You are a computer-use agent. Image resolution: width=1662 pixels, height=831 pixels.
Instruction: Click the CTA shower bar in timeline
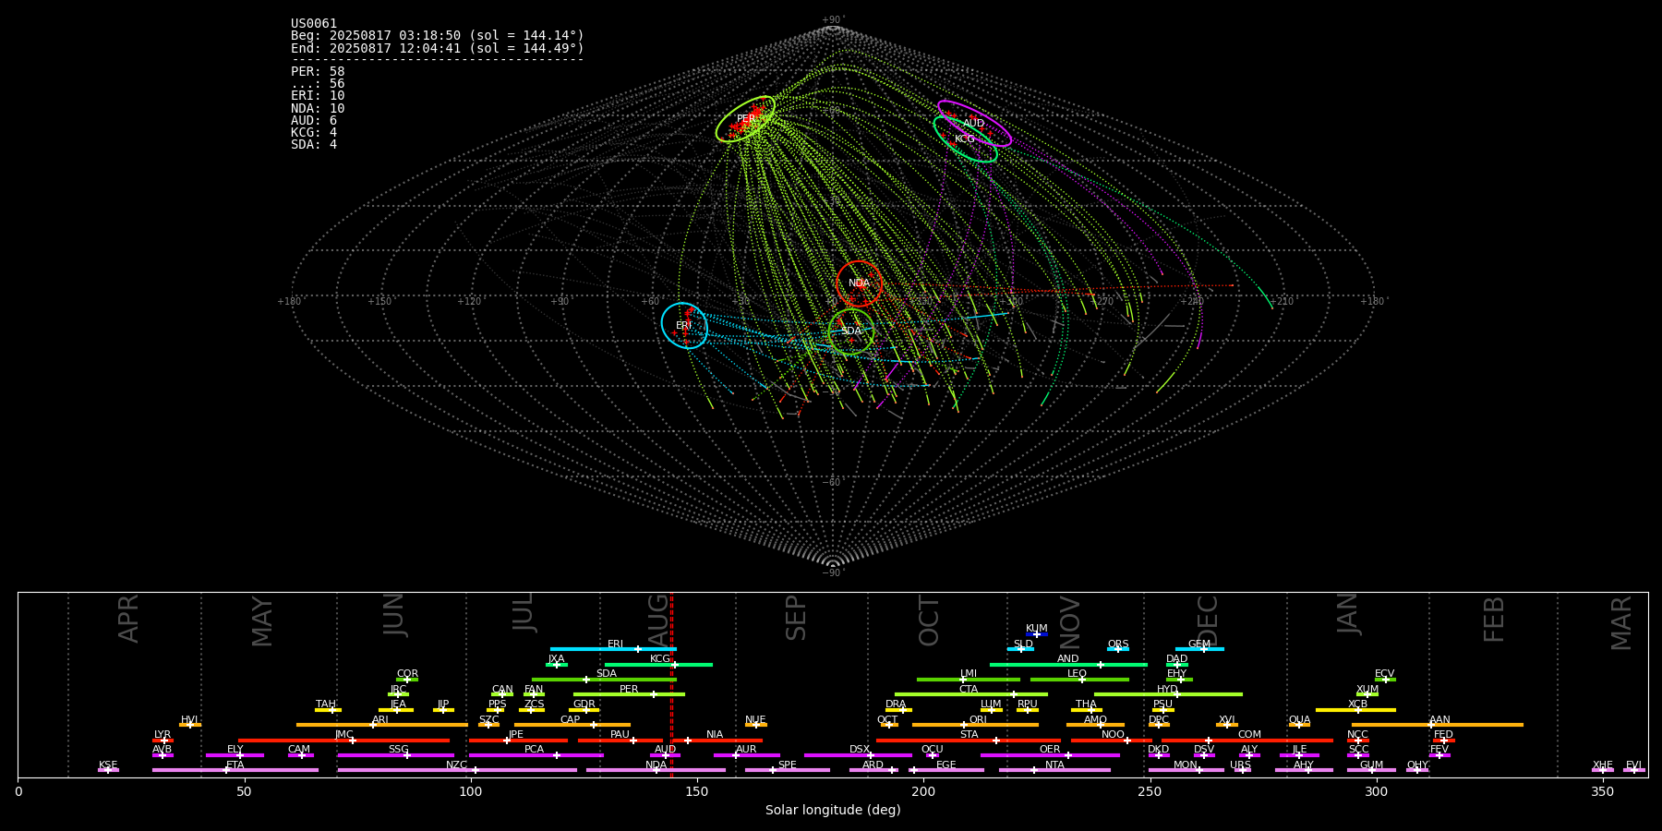click(x=971, y=694)
